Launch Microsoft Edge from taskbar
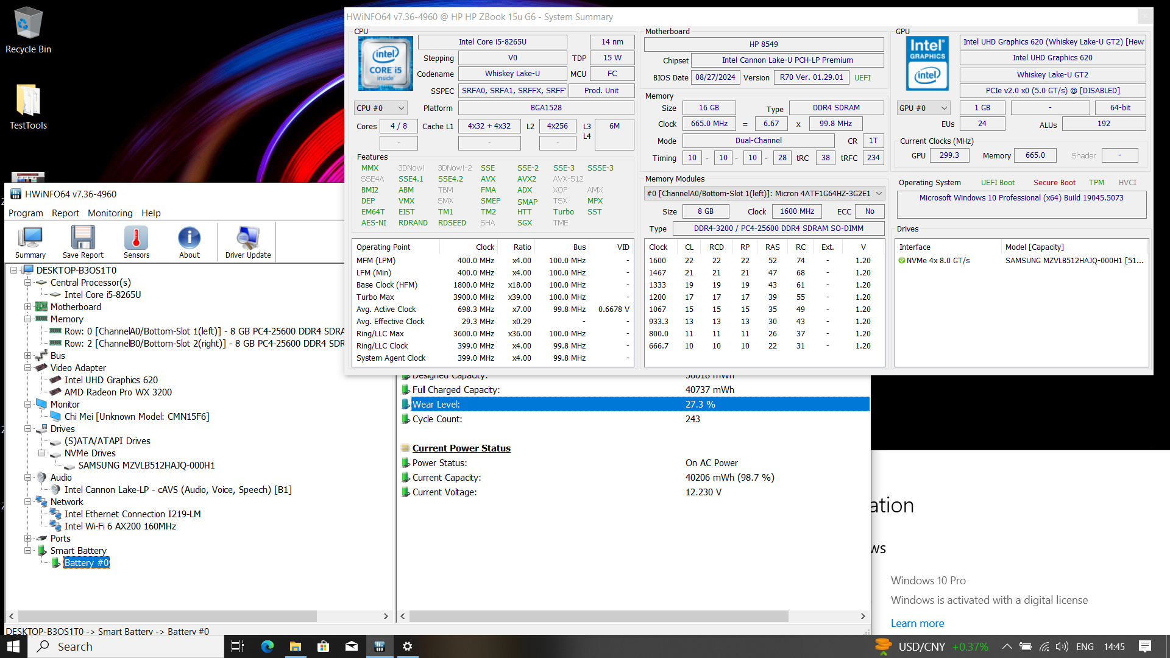 [268, 646]
